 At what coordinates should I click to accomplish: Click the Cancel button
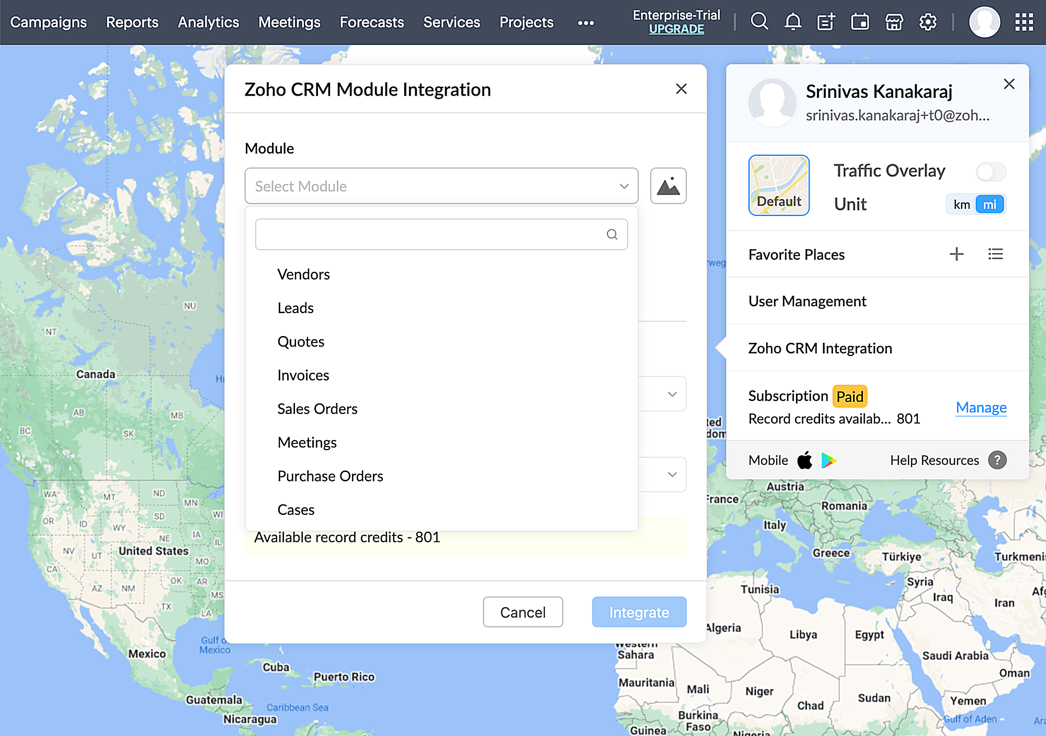[x=522, y=612]
